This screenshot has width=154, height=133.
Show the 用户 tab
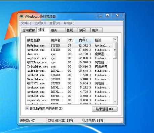97,30
